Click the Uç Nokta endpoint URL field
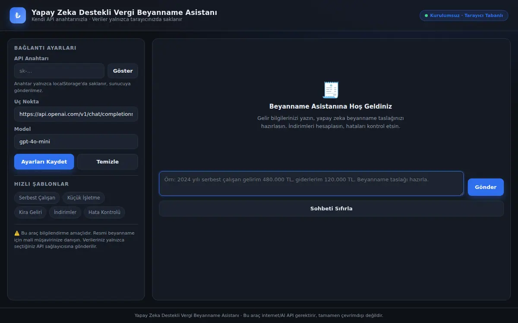This screenshot has height=323, width=518. tap(76, 114)
